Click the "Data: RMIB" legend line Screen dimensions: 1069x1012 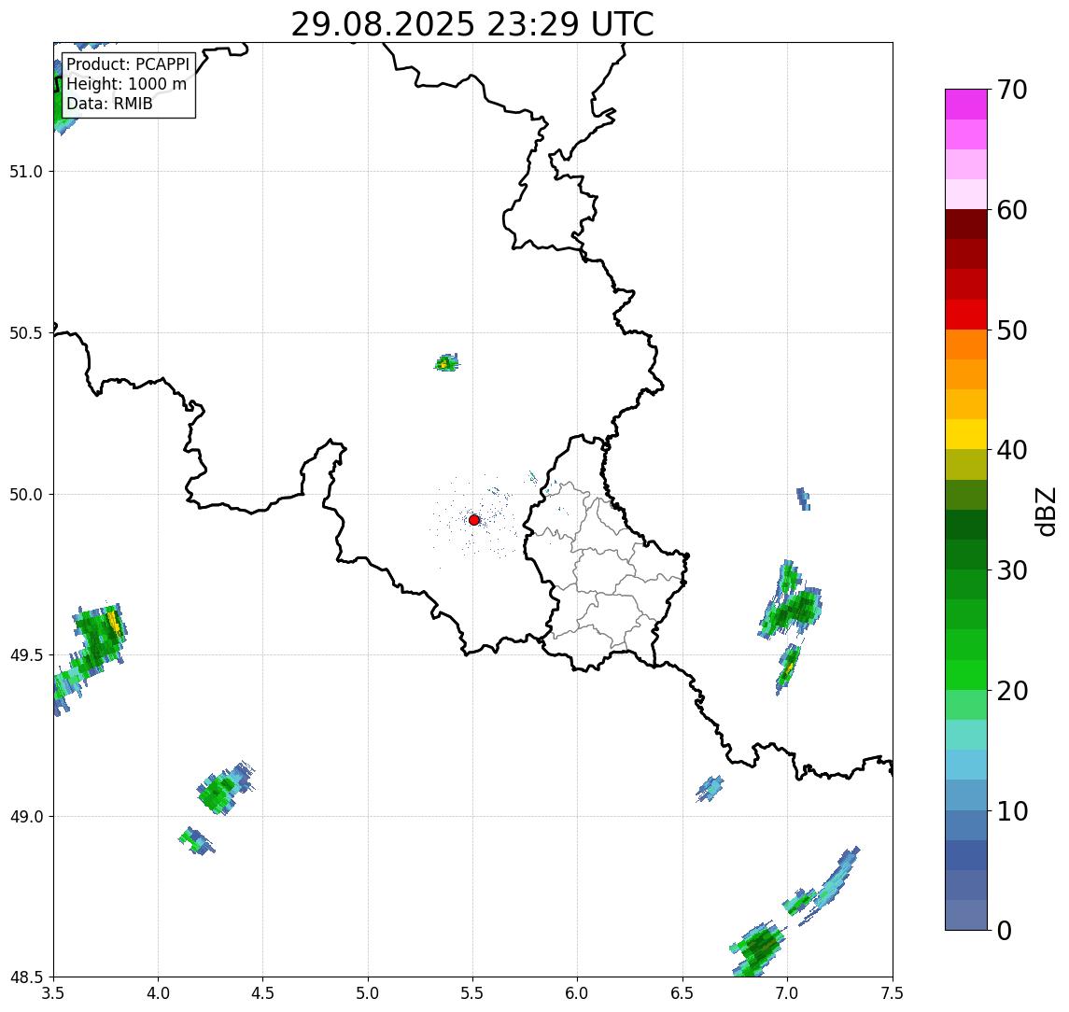pos(109,104)
